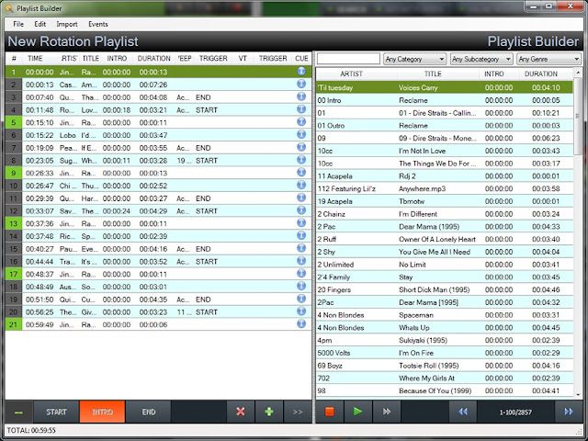Click the library search text field
This screenshot has width=588, height=441.
347,59
